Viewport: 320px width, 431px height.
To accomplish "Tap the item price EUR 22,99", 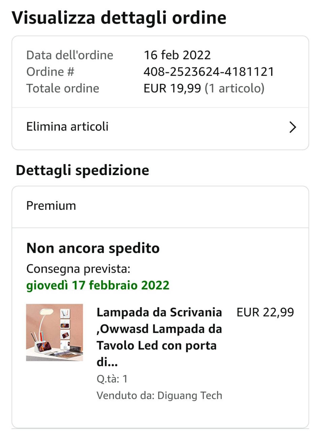I will pos(265,312).
